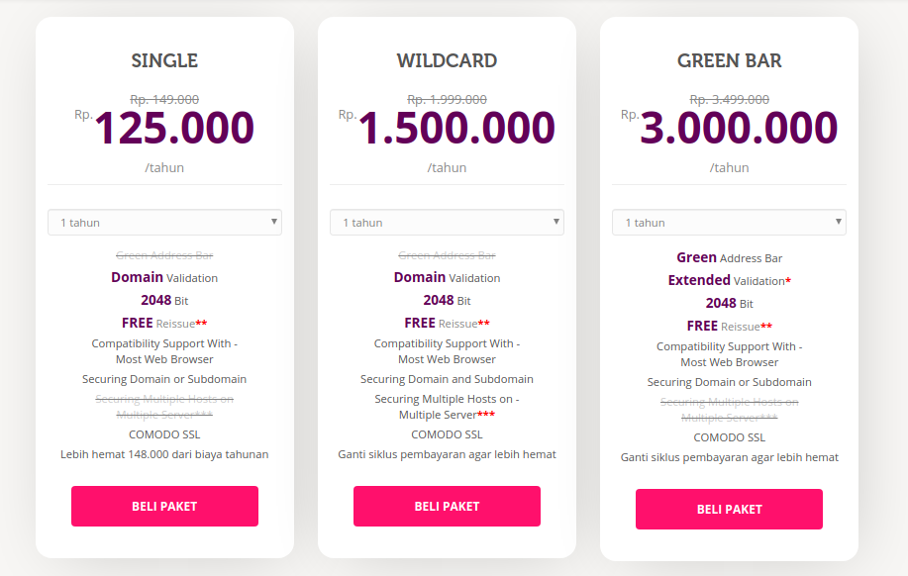Click the GREEN BAR plan heading

(729, 60)
